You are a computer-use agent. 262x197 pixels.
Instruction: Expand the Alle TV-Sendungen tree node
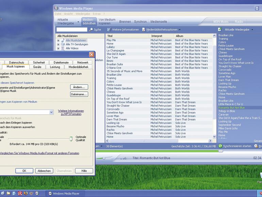(x=58, y=45)
